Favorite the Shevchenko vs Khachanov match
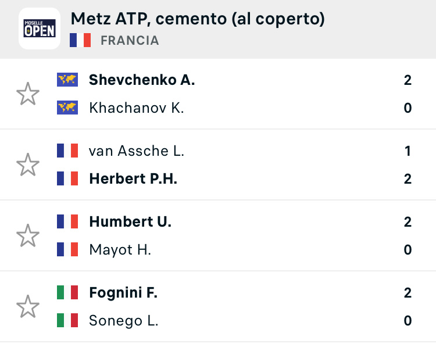This screenshot has width=436, height=347. tap(28, 94)
